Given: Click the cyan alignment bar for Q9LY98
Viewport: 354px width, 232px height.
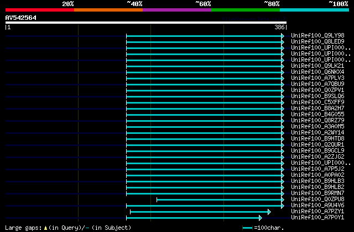Looking at the screenshot, I should pos(204,36).
